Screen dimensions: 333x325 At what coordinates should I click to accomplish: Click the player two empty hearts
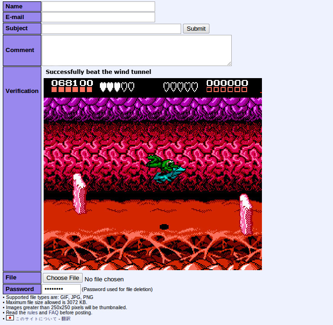tap(181, 87)
